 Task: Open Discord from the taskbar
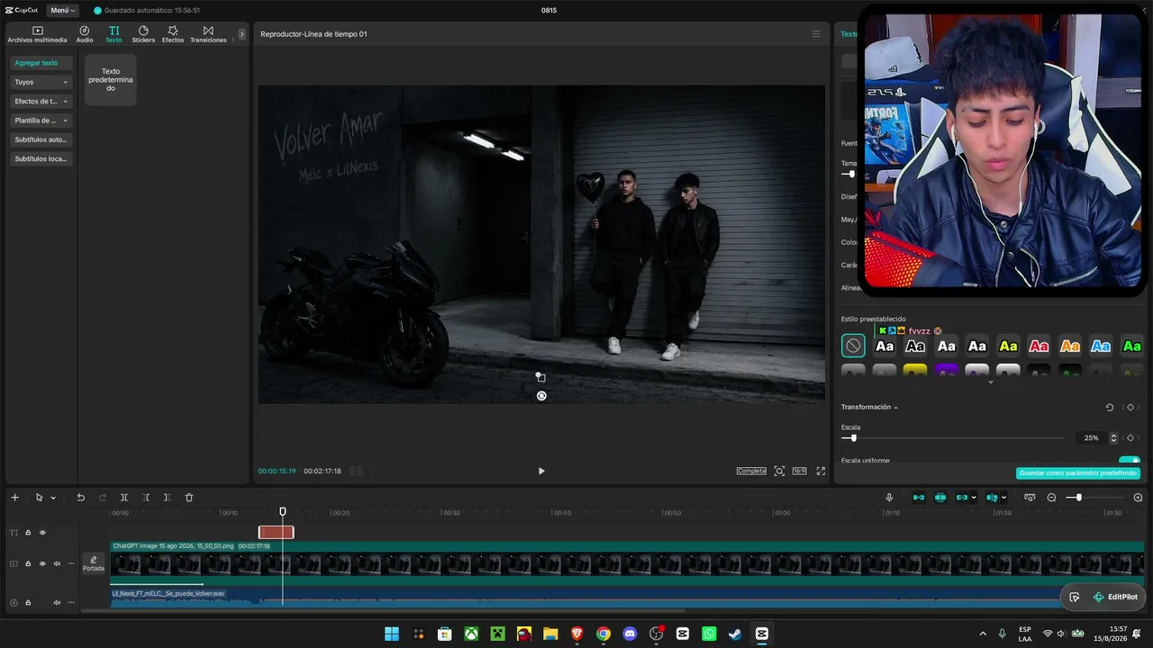pyautogui.click(x=630, y=634)
